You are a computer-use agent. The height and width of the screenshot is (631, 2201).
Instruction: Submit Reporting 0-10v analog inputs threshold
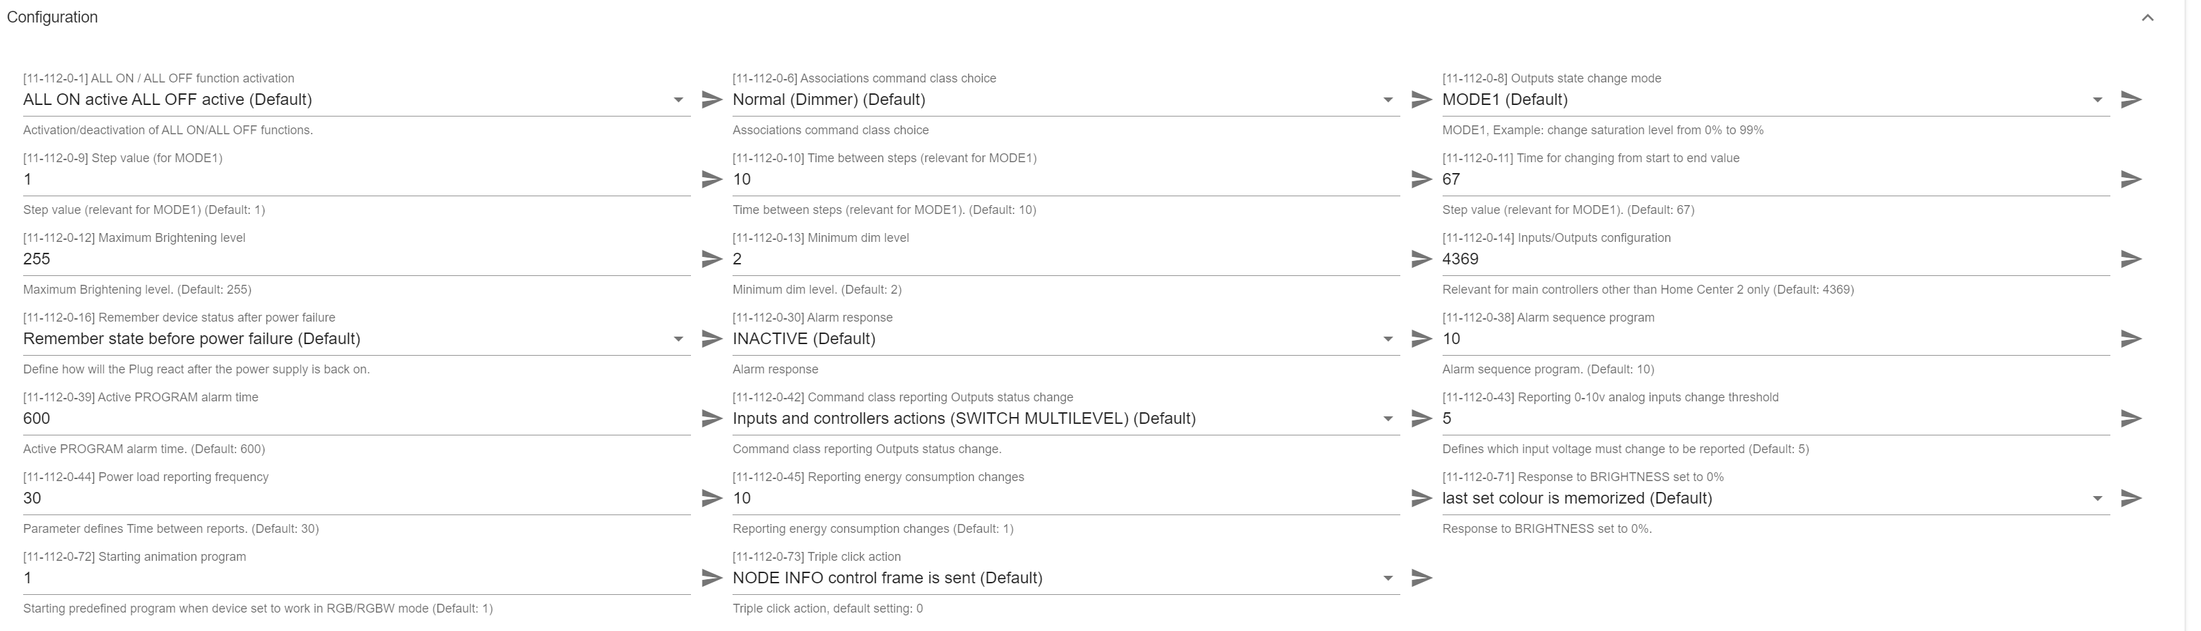(2131, 418)
